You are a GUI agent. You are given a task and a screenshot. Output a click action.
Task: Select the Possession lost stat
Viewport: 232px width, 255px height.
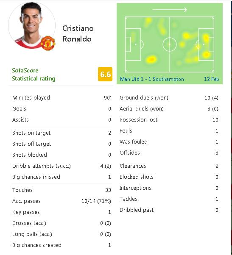169,120
